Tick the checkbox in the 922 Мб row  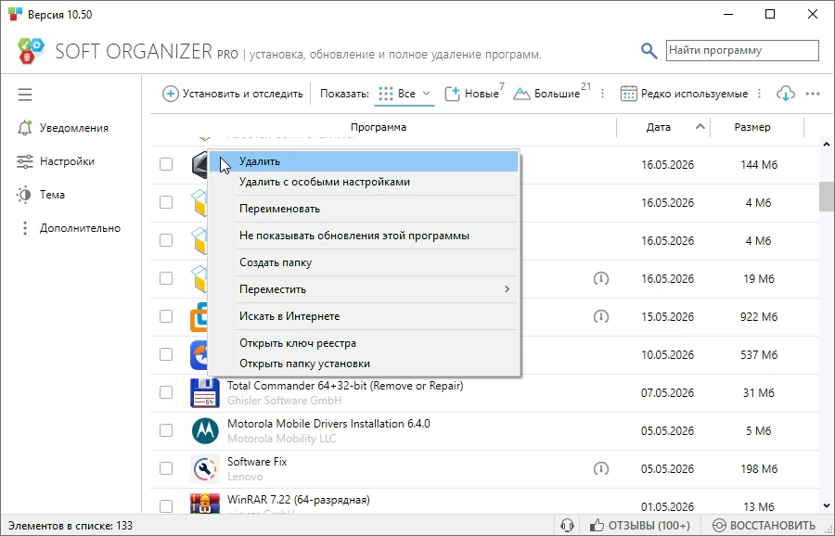point(166,316)
